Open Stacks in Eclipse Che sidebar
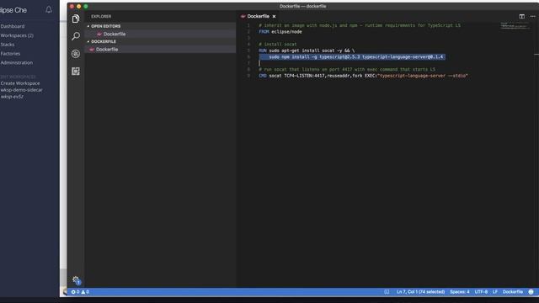The width and height of the screenshot is (539, 303). coord(8,45)
